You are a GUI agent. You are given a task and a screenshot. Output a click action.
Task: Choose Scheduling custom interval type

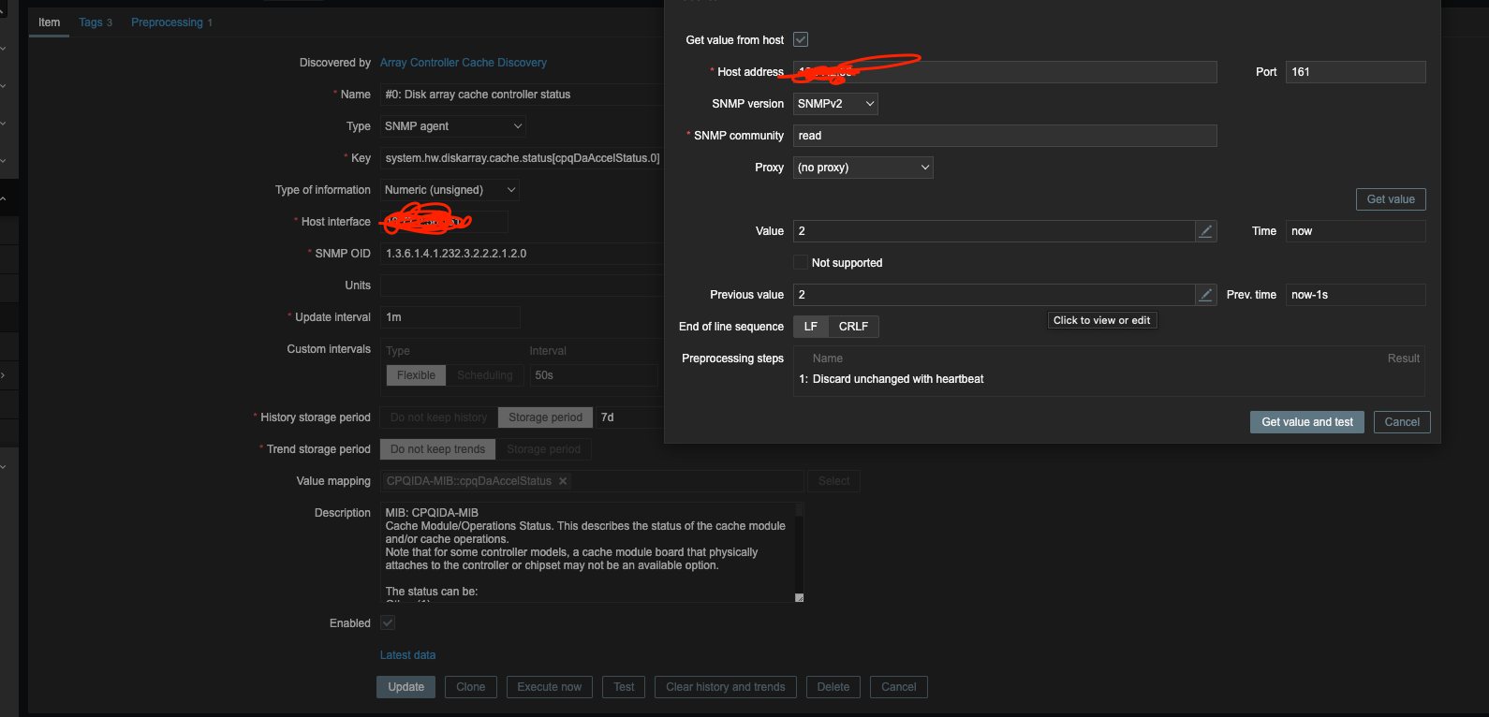[x=485, y=375]
